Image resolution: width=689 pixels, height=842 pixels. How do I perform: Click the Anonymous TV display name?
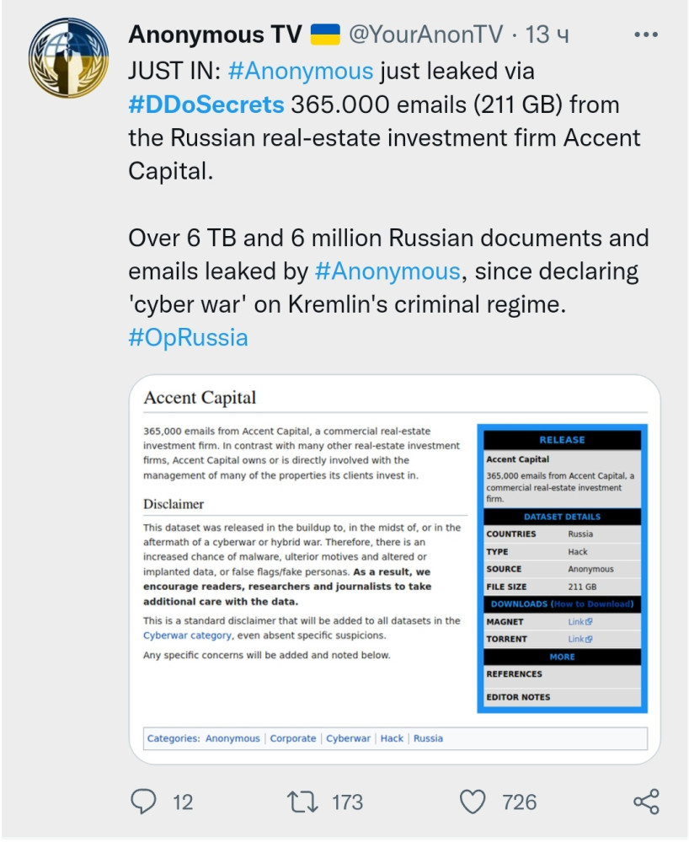coord(215,35)
